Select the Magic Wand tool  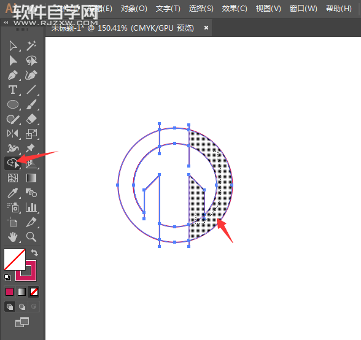click(x=31, y=46)
